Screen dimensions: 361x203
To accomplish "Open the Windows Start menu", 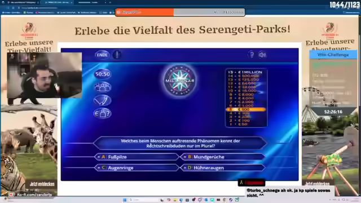I will click(125, 200).
